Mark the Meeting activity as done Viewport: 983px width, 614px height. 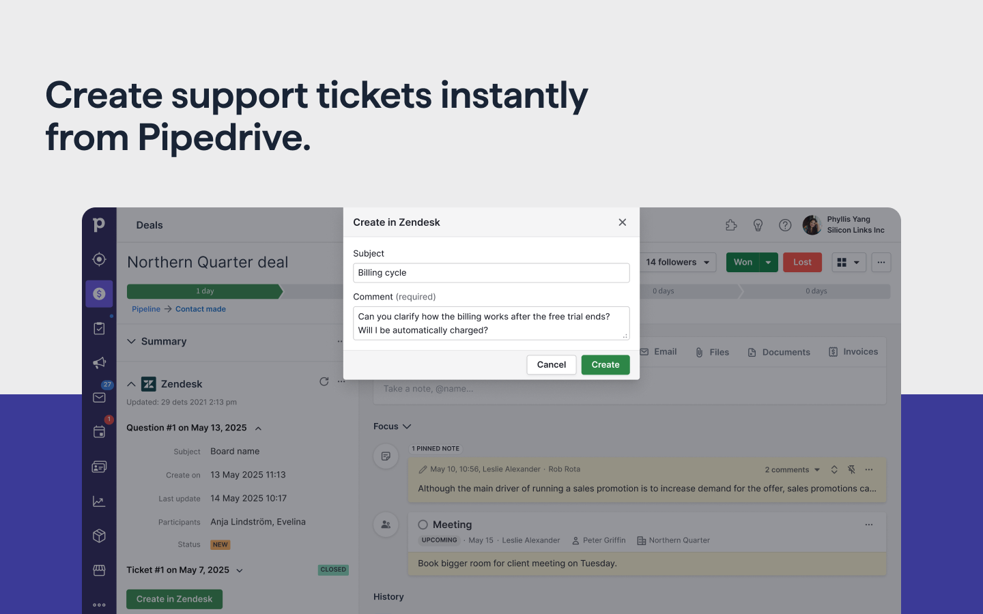[423, 525]
